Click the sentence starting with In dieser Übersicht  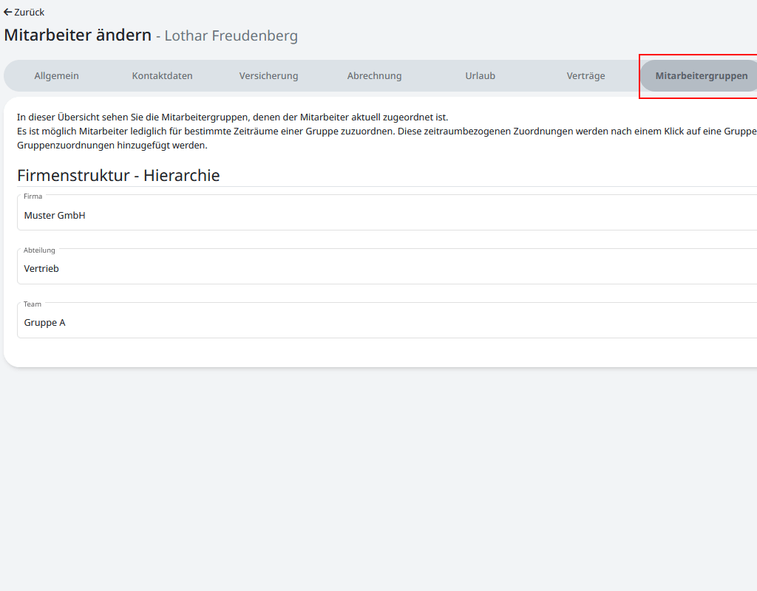click(x=232, y=117)
